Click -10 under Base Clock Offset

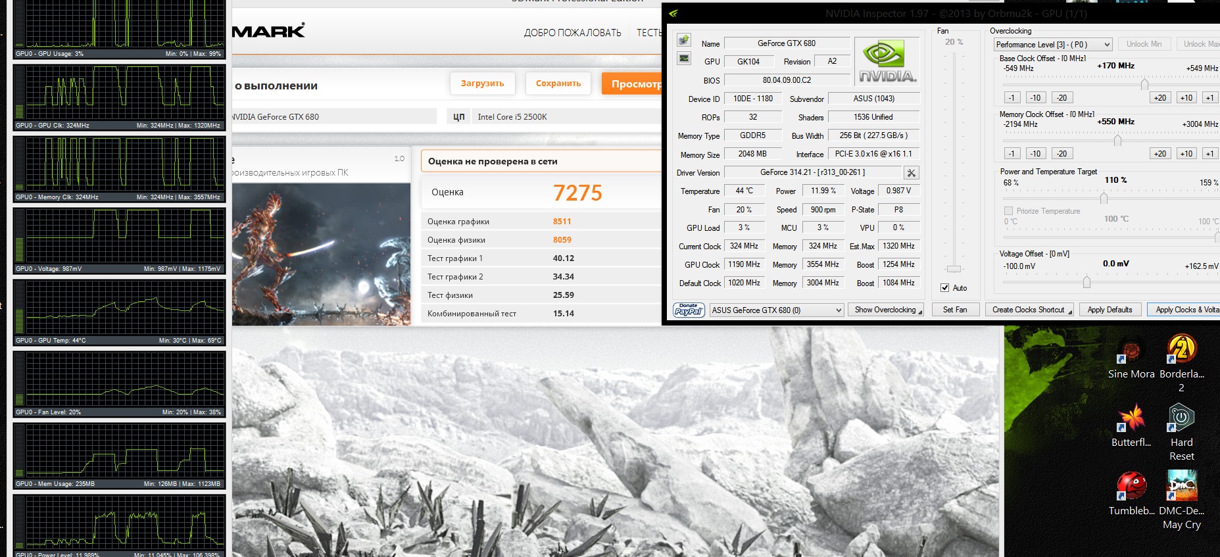point(1035,98)
